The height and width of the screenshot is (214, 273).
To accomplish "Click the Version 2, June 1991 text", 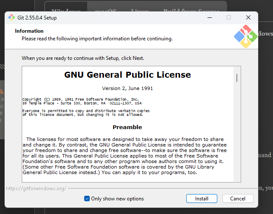I will [x=128, y=88].
